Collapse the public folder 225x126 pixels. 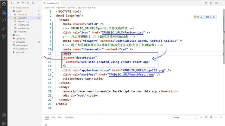pyautogui.click(x=11, y=11)
